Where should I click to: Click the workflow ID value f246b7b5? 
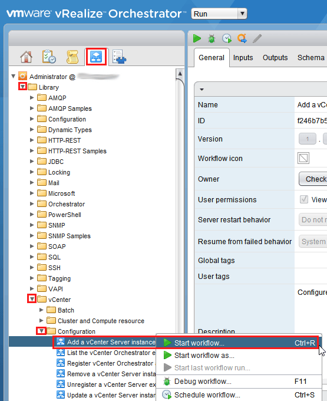point(312,120)
